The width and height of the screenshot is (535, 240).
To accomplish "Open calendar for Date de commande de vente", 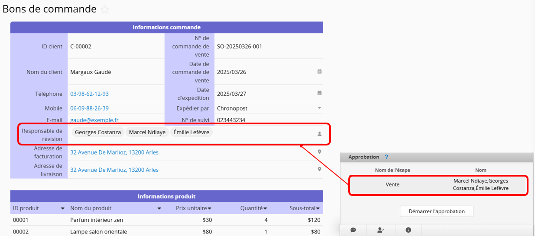I will click(x=319, y=72).
